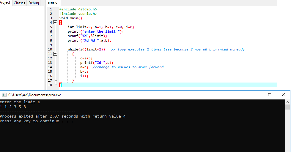Click the 'loop executes 2 times less' comment
The width and height of the screenshot is (291, 152).
[178, 49]
